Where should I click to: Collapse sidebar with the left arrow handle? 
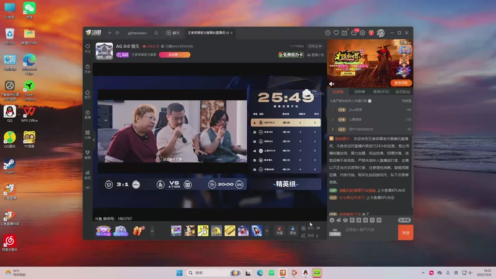point(94,139)
